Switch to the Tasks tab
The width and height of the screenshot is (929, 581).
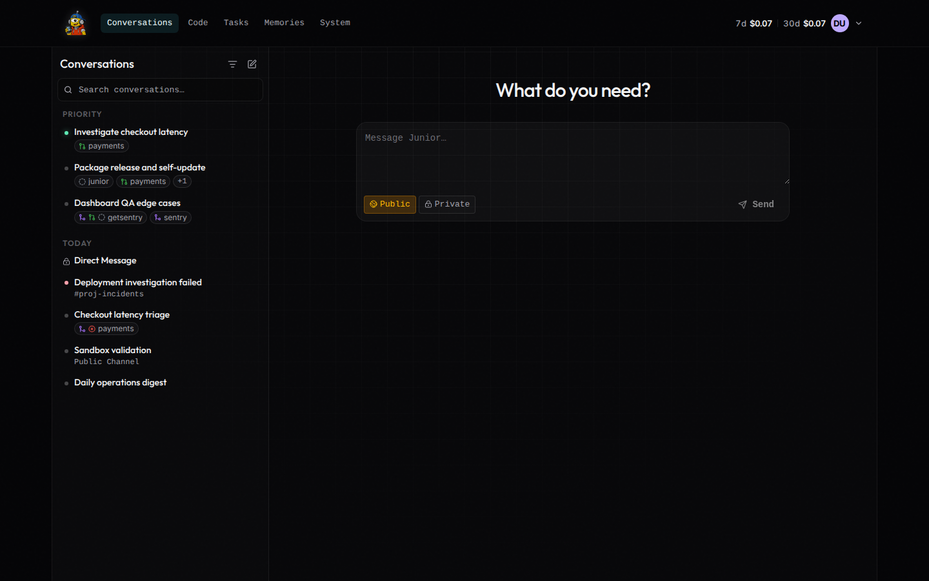236,23
